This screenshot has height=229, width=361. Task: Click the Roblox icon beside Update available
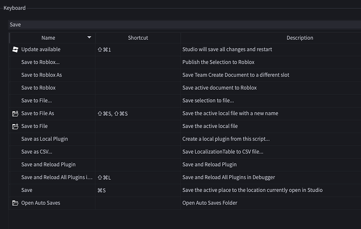(15, 49)
